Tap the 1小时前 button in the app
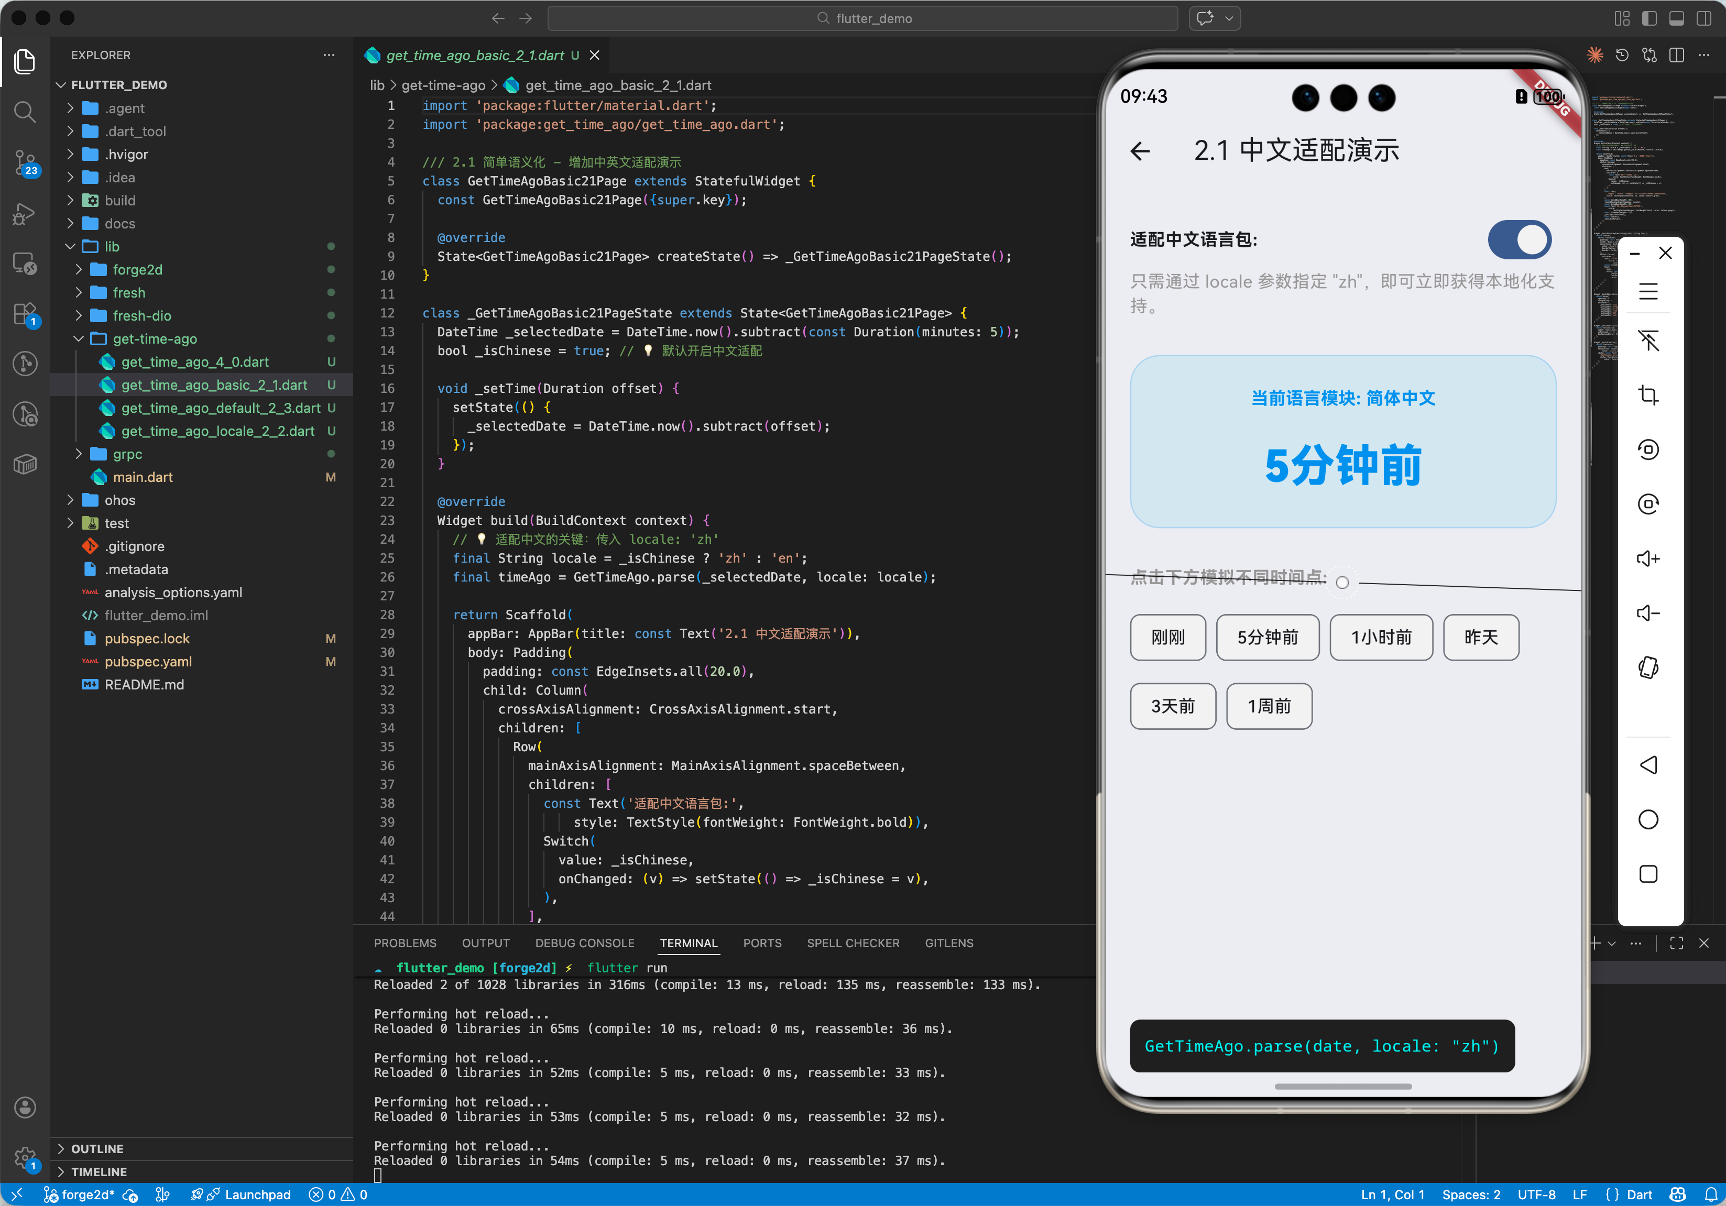This screenshot has height=1206, width=1726. [x=1381, y=637]
